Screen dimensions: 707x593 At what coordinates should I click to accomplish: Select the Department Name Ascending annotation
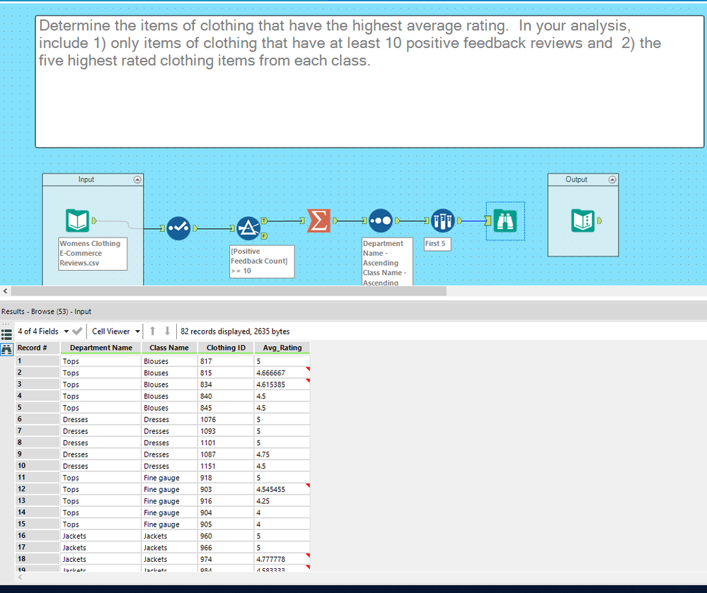coord(387,262)
